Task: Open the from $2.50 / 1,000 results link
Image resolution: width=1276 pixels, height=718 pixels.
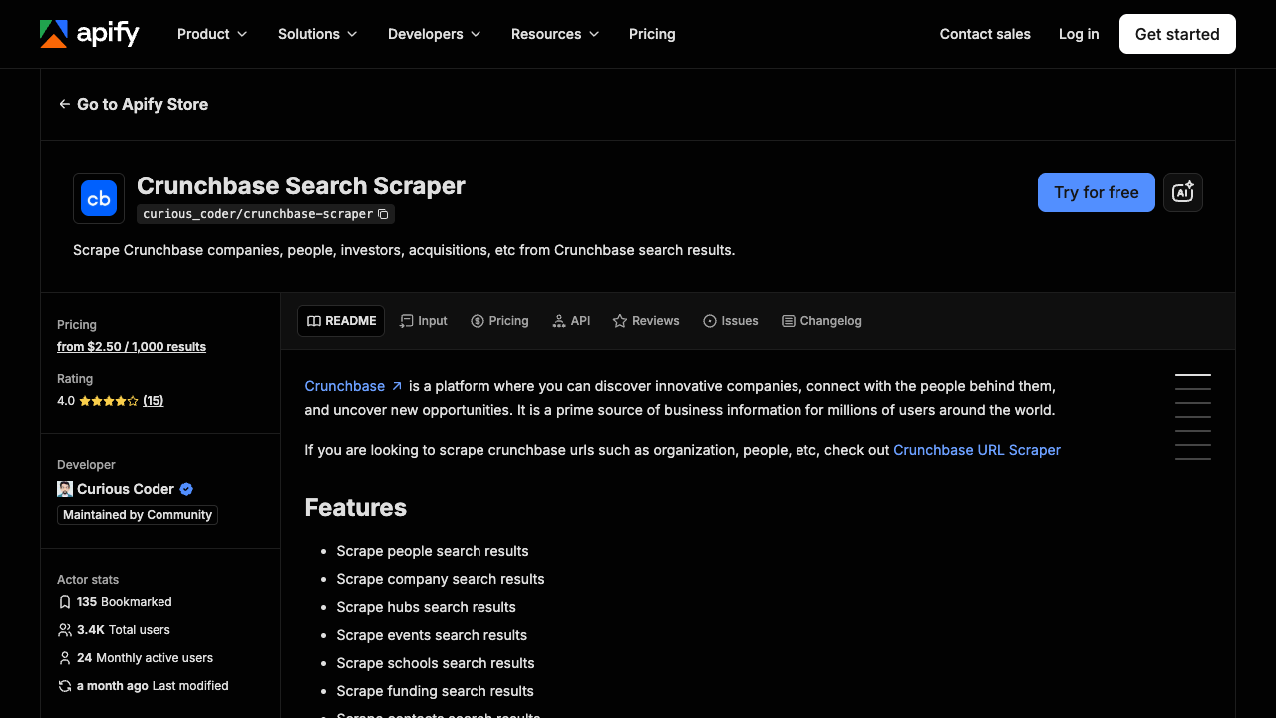Action: 132,347
